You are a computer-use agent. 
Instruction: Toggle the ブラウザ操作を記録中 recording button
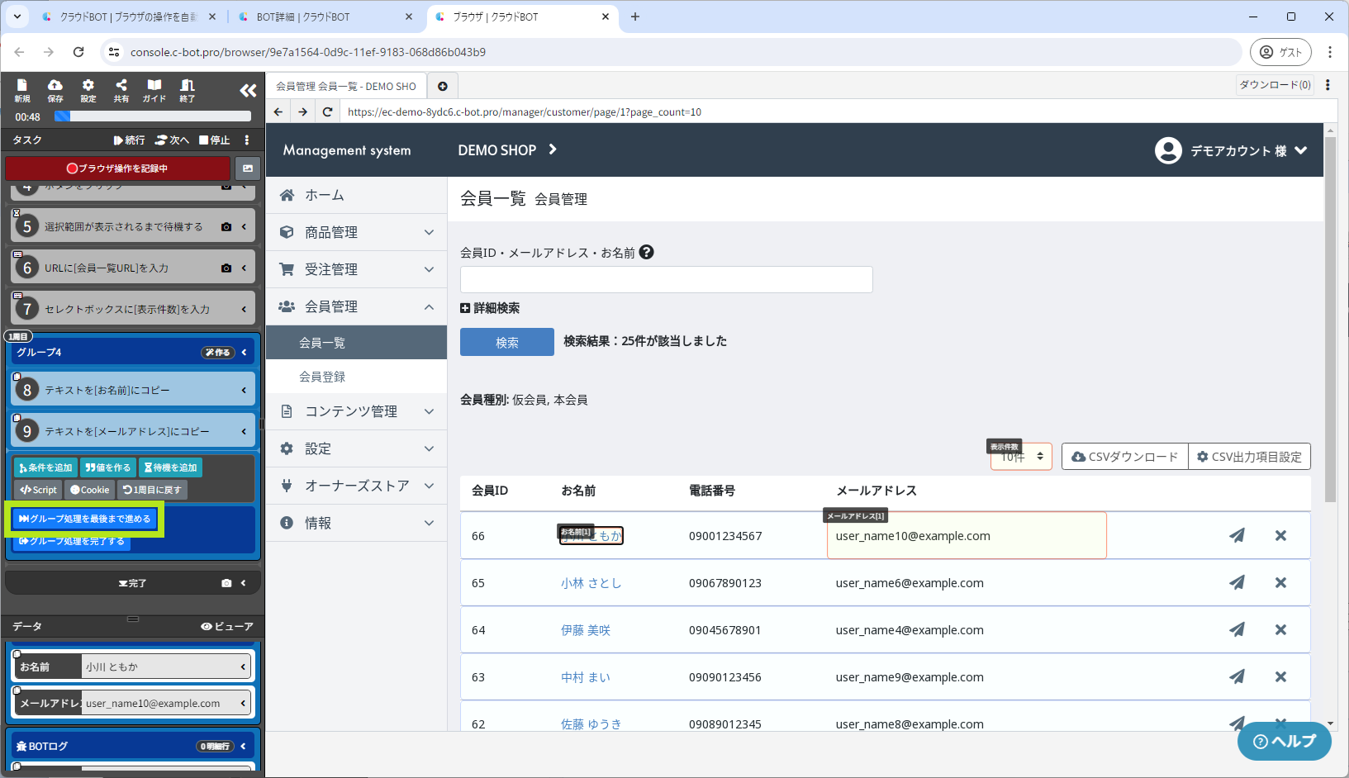pos(118,168)
